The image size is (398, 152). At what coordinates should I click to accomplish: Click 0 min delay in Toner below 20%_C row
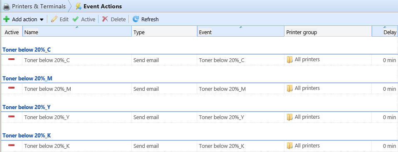(x=389, y=60)
